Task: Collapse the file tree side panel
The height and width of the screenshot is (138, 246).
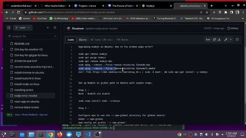Action: (8, 28)
